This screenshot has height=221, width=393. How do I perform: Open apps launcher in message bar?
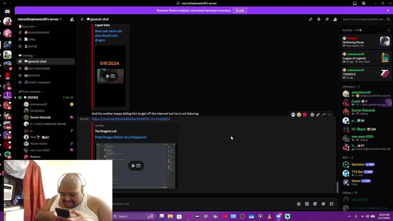332,204
